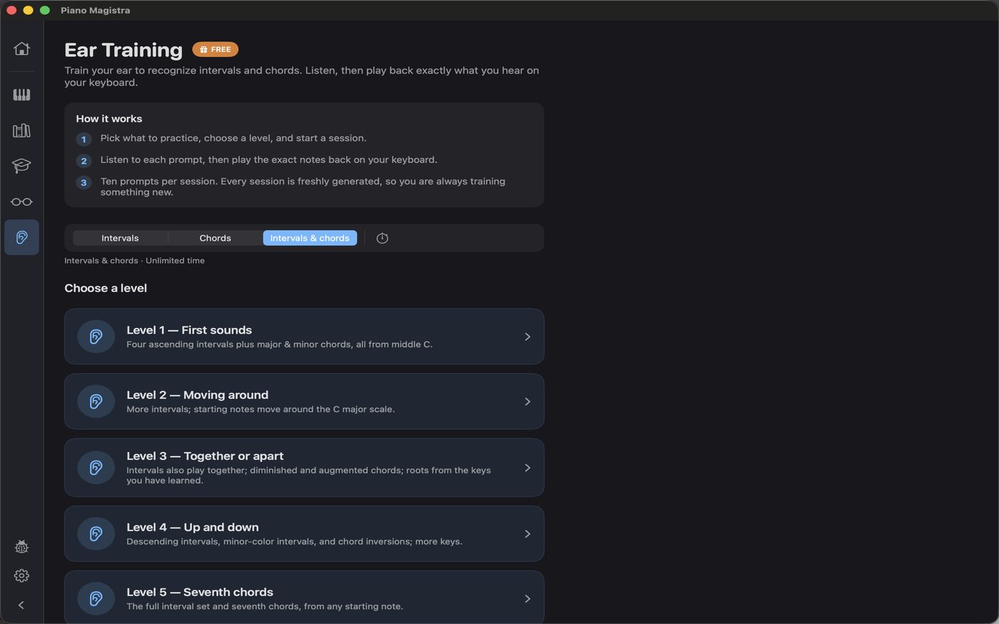Start Level 2 — Moving around
This screenshot has width=999, height=624.
click(x=304, y=401)
